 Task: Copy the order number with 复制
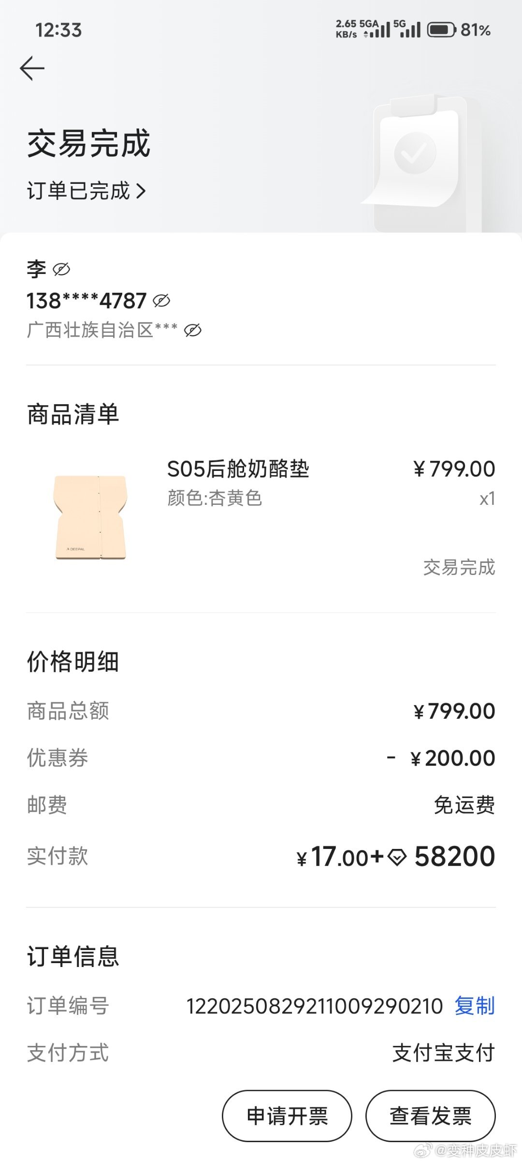(475, 1006)
